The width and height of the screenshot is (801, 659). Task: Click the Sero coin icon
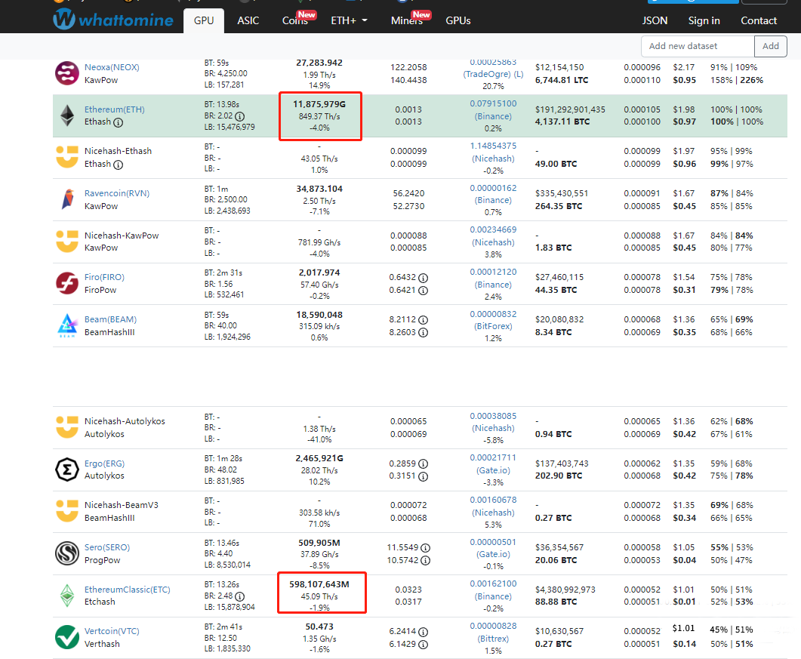click(67, 553)
